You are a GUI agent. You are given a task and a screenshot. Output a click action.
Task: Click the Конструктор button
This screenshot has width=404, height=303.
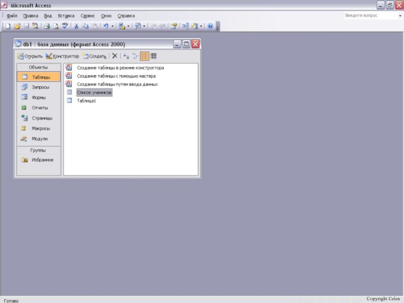click(62, 56)
